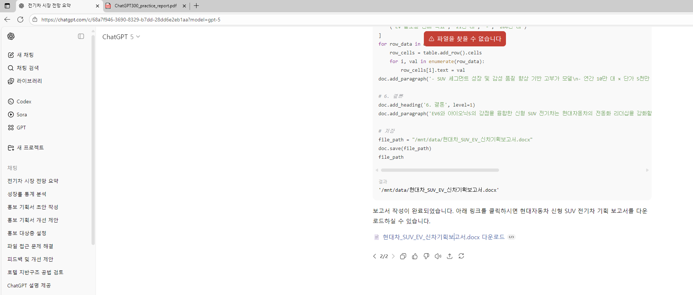Download the 현대차_SUV_EV_신차기획보고서.docx file link
693x295 pixels.
pos(443,237)
